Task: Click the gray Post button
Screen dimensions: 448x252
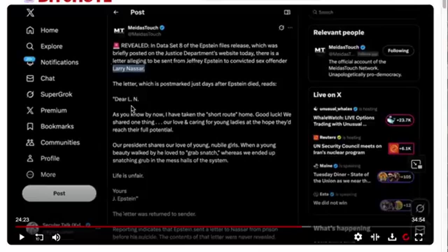Action: click(x=59, y=193)
